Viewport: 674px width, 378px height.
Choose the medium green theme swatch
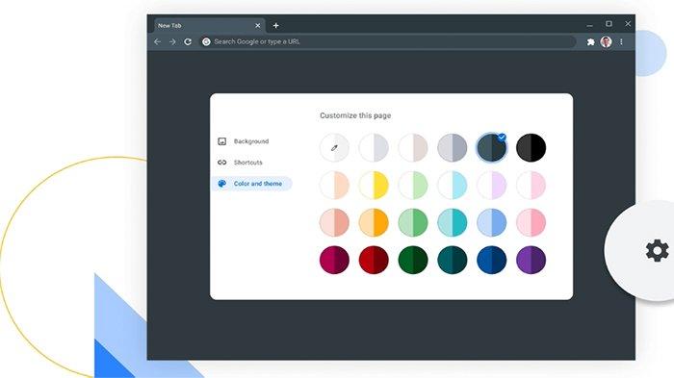coord(413,222)
